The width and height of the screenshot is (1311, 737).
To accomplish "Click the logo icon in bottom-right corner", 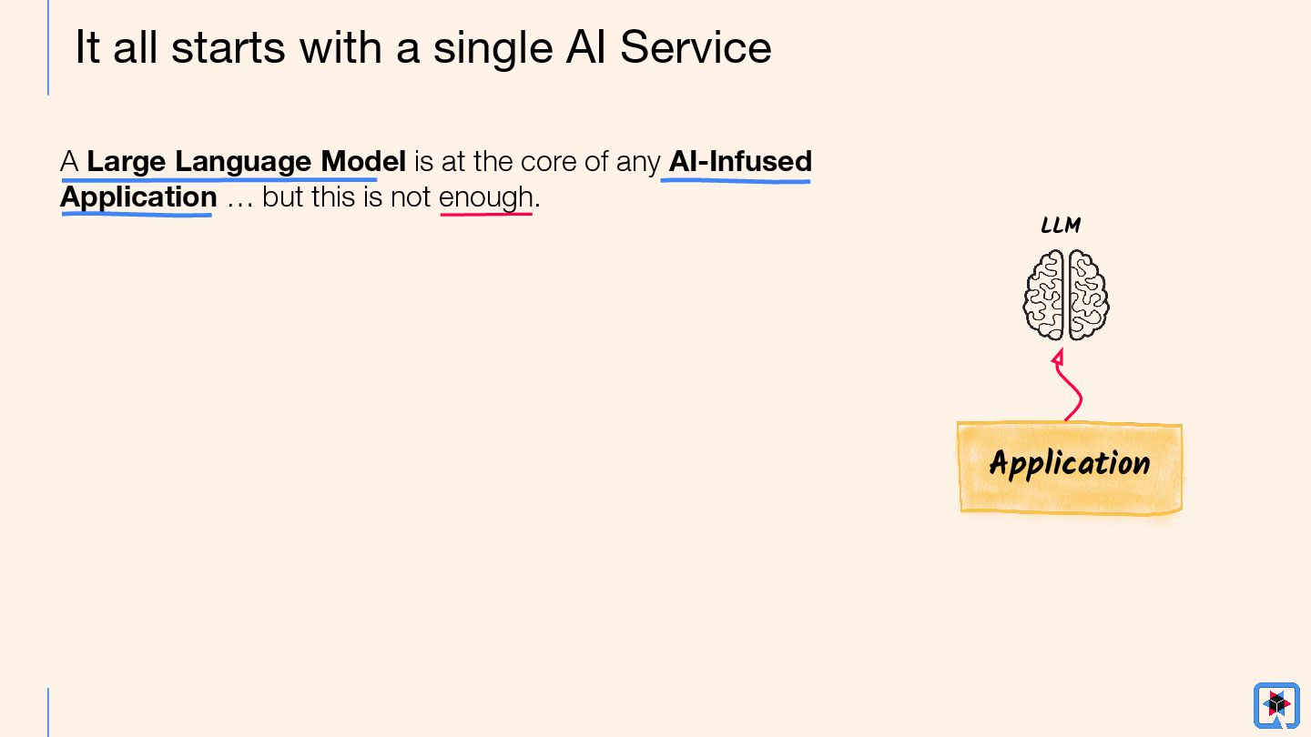I will click(x=1276, y=705).
